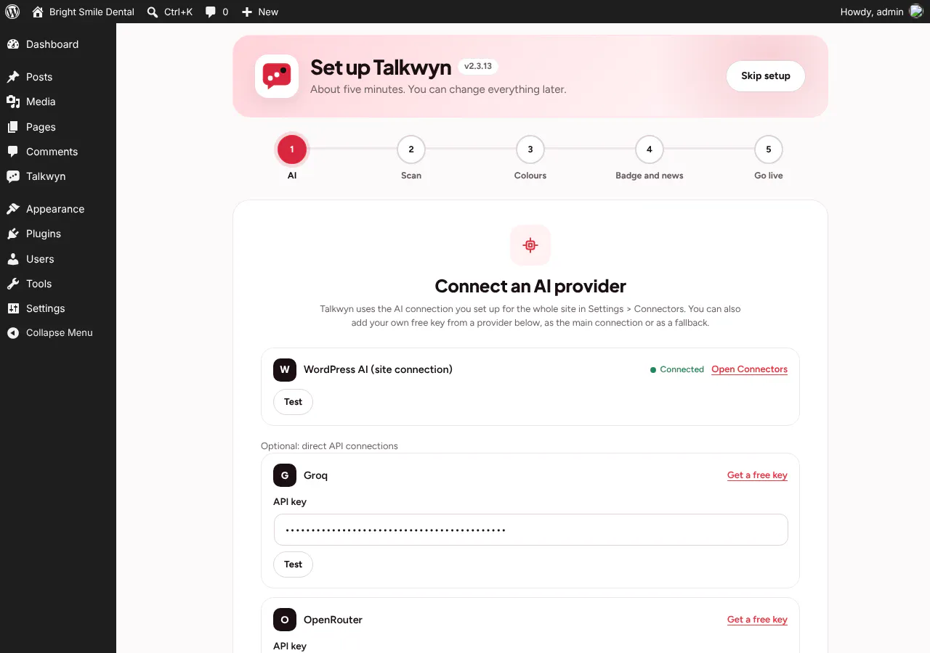Click the admin avatar thumbnail
Image resolution: width=930 pixels, height=653 pixels.
(916, 12)
